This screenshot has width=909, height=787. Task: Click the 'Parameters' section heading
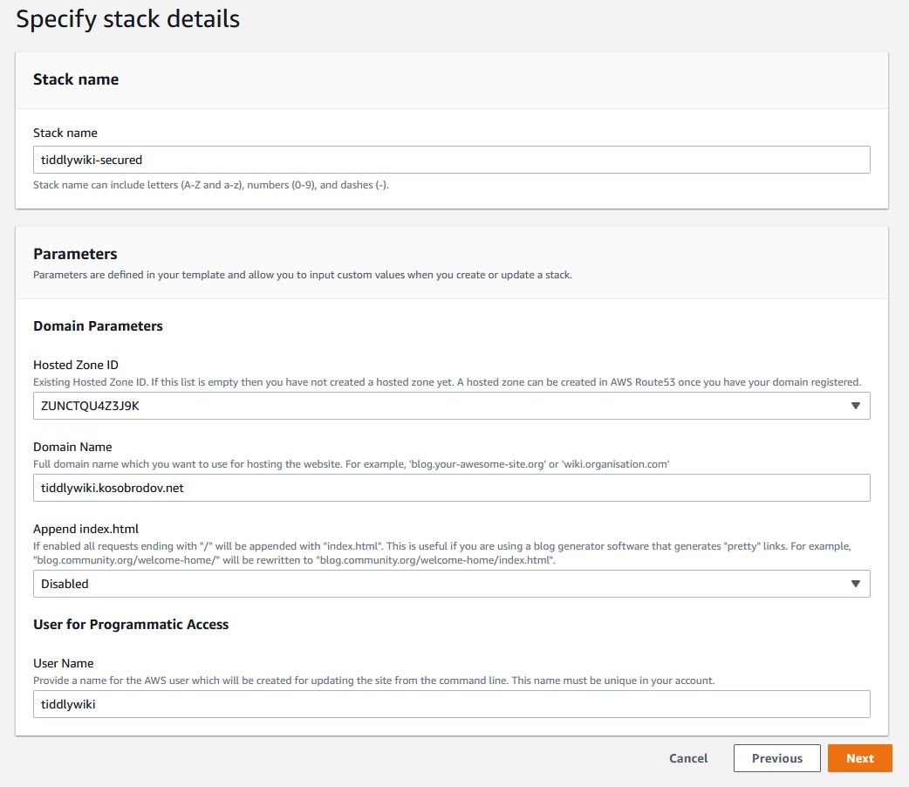(x=75, y=253)
